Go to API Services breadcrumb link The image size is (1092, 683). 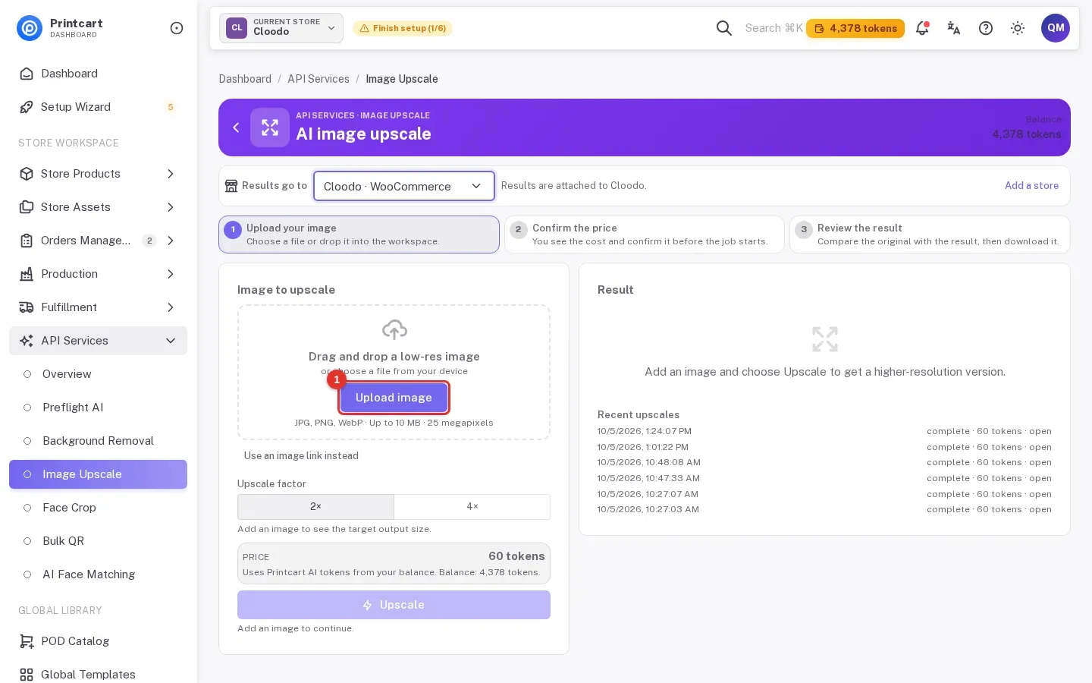click(318, 79)
